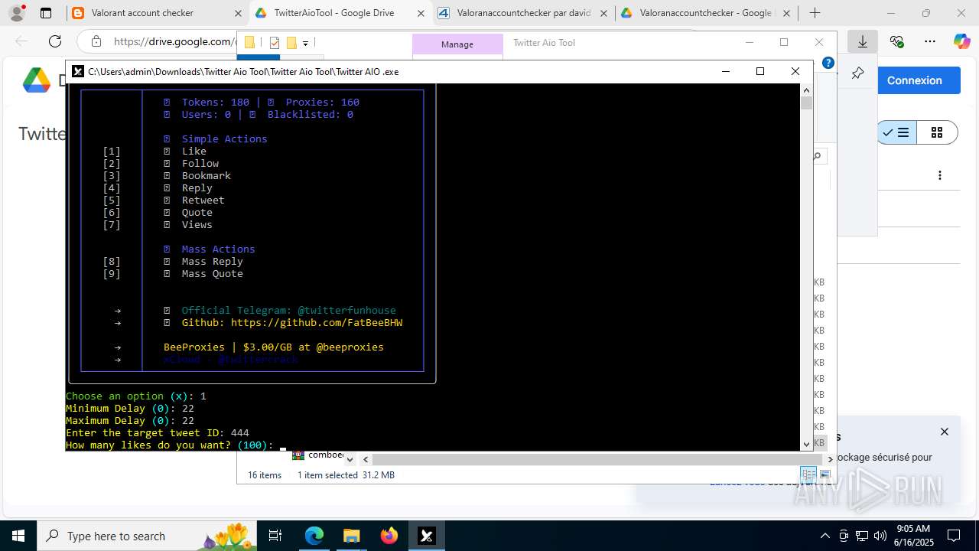The width and height of the screenshot is (979, 551).
Task: Click the Google Drive logo
Action: tap(36, 80)
